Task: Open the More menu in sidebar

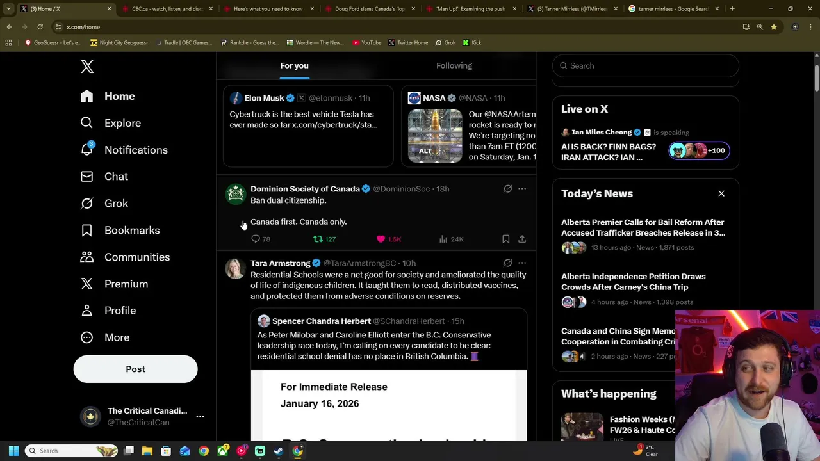Action: (104, 337)
